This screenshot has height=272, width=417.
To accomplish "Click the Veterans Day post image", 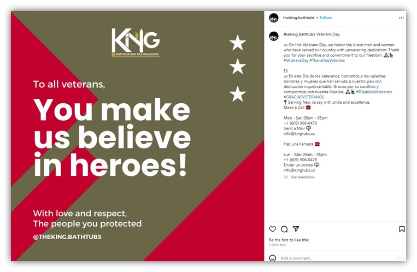I will pyautogui.click(x=138, y=136).
